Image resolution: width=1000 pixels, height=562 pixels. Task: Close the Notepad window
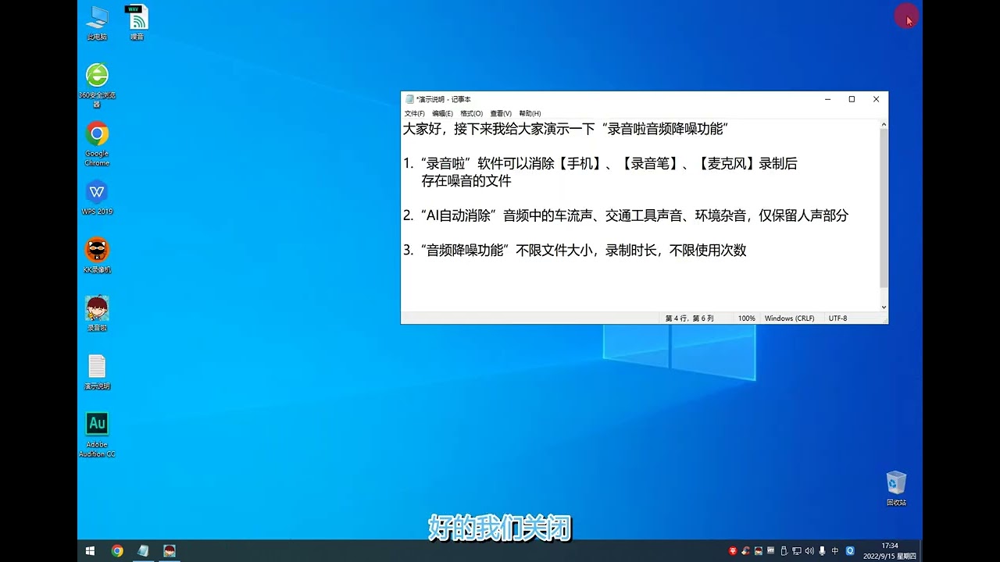876,99
